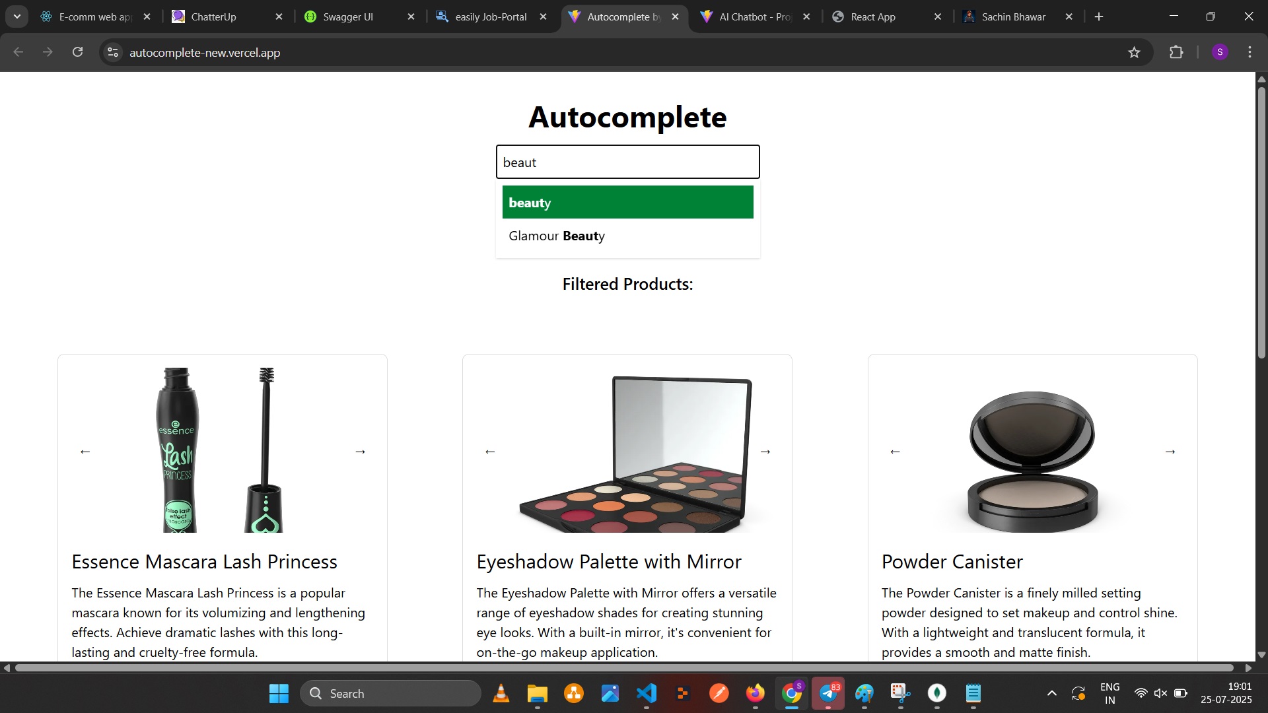Click the next arrow on Eyeshadow Palette card
The height and width of the screenshot is (713, 1268).
click(766, 452)
